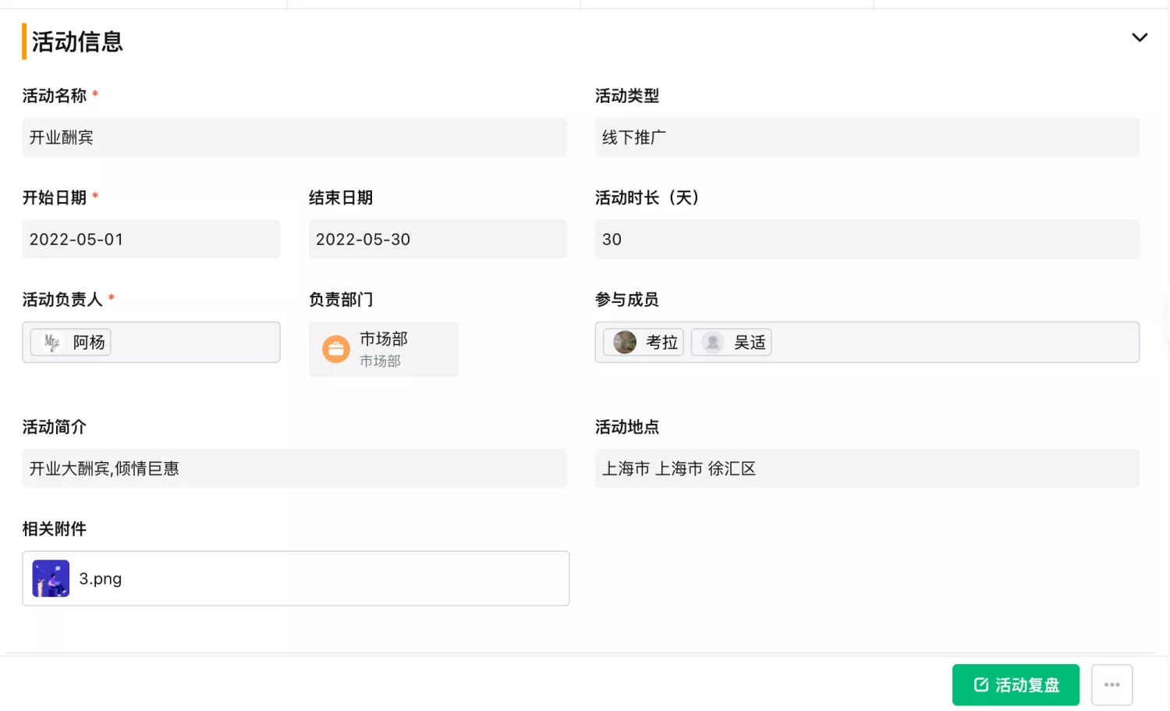
Task: Click the 3.png file name
Action: click(x=101, y=579)
